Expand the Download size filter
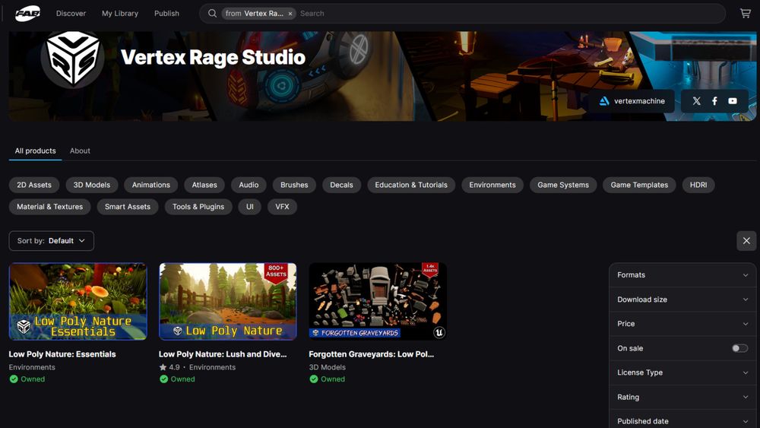Viewport: 760px width, 428px height. coord(682,300)
